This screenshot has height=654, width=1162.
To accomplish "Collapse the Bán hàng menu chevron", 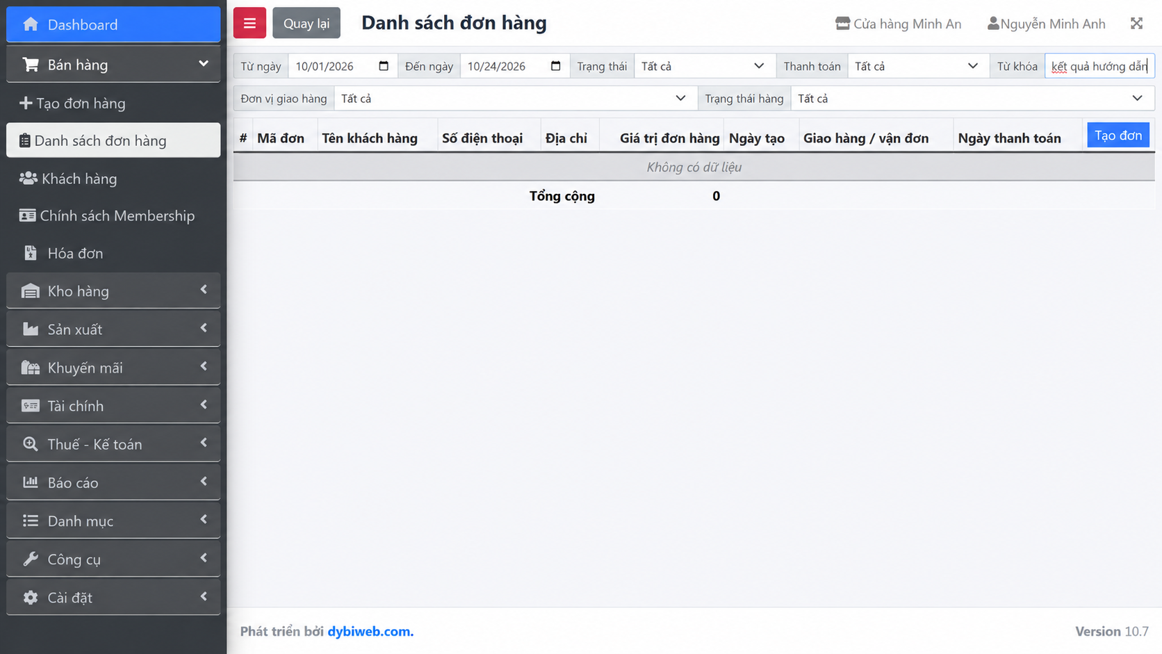I will [204, 64].
